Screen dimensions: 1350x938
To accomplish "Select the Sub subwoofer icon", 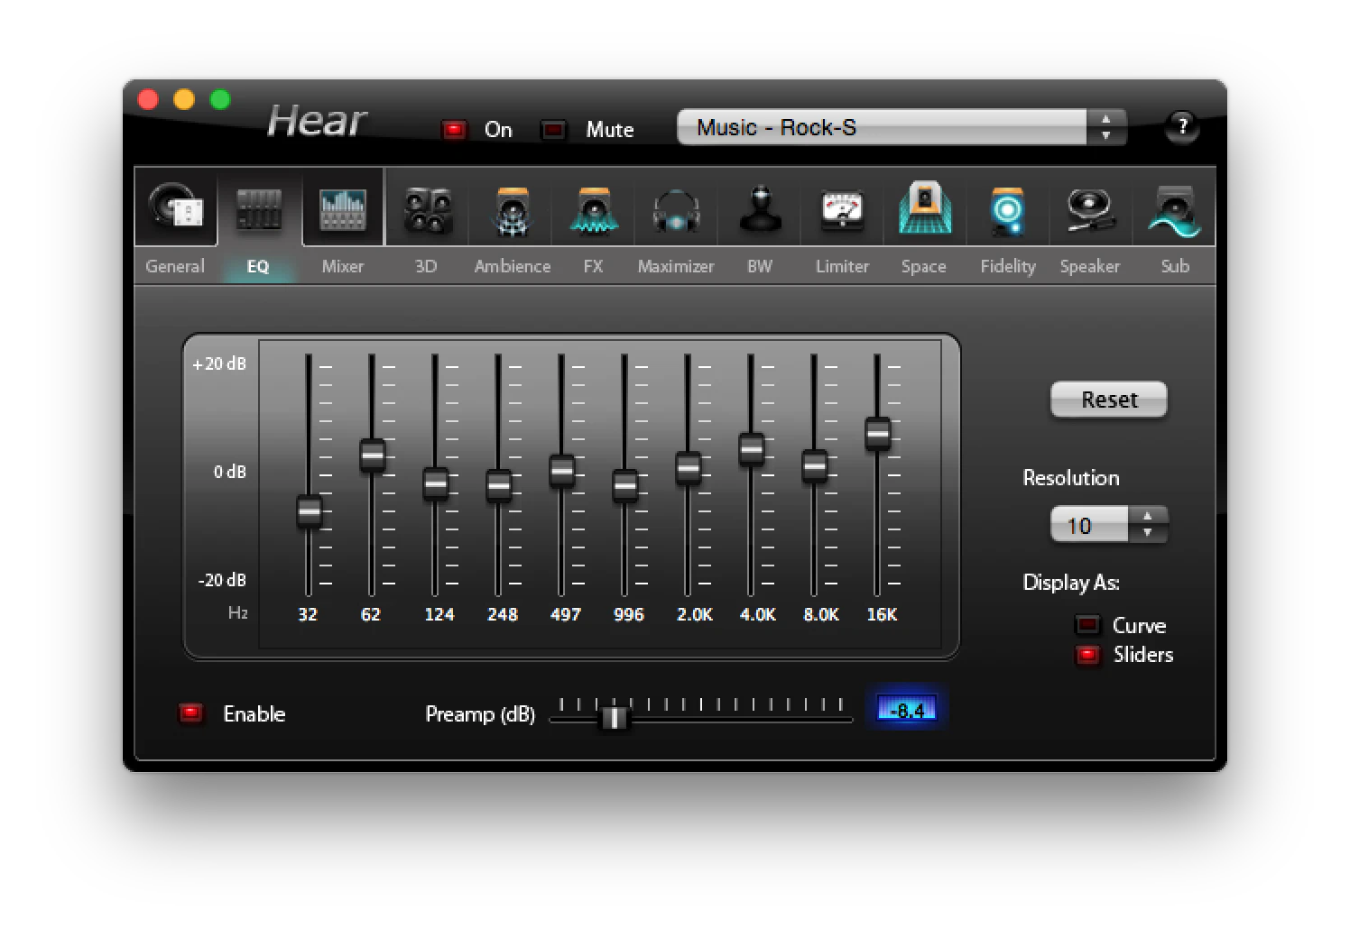I will 1174,211.
